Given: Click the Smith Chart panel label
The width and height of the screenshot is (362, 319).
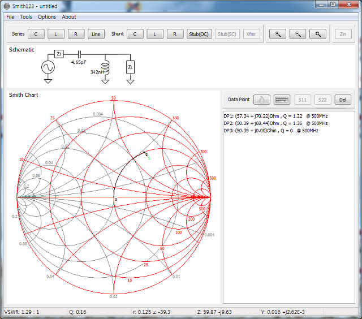Looking at the screenshot, I should pos(23,95).
